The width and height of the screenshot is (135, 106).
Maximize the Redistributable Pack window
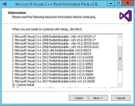click(118, 3)
